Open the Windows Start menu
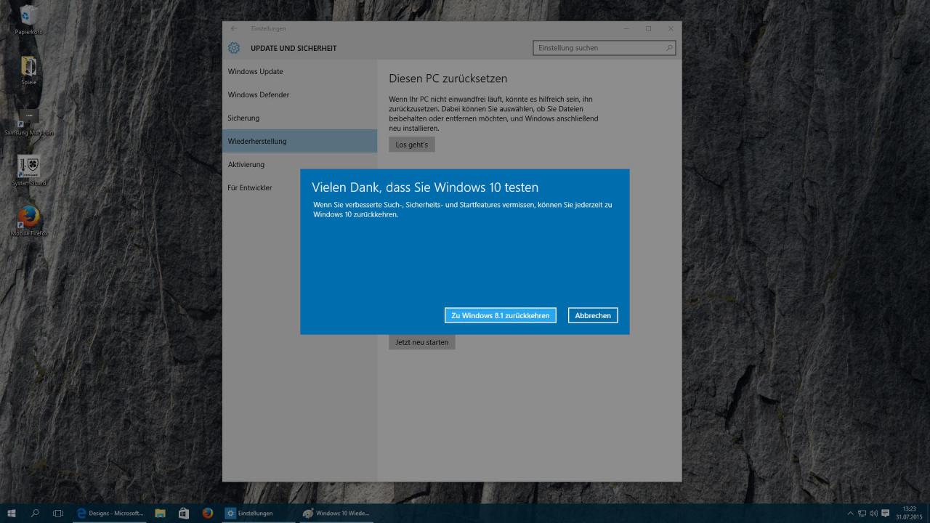This screenshot has height=523, width=930. [x=12, y=513]
